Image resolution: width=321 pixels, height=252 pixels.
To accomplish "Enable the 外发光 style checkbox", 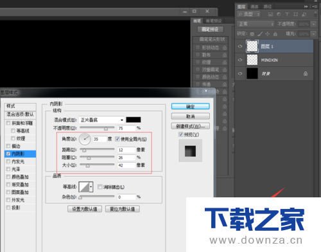I will 8,200.
